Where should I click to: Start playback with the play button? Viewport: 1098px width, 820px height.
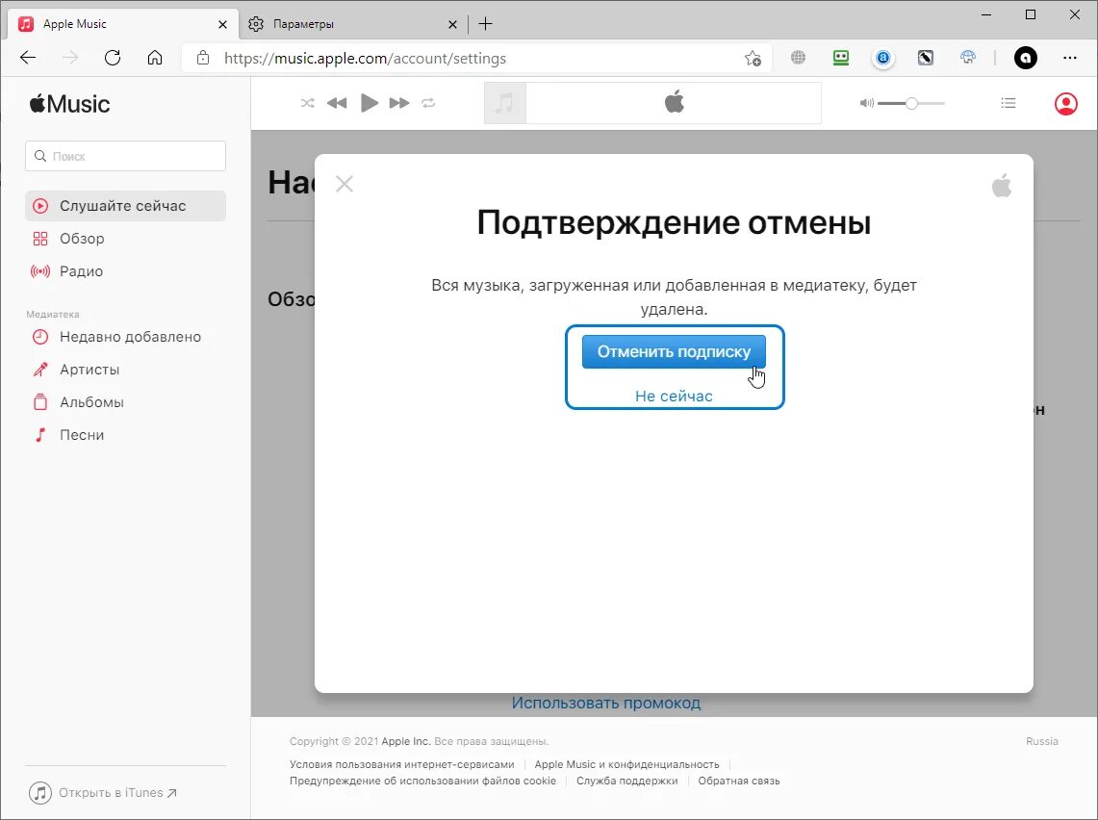[x=369, y=103]
